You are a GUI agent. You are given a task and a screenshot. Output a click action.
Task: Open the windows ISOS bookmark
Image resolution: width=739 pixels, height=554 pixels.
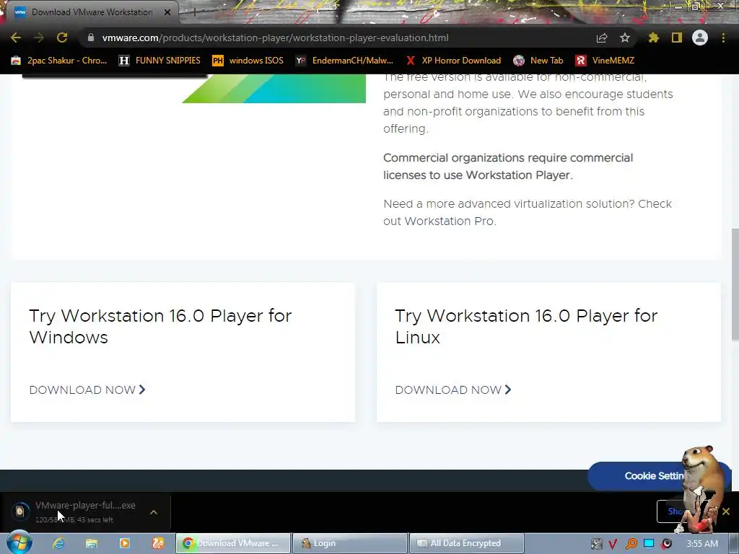[248, 61]
